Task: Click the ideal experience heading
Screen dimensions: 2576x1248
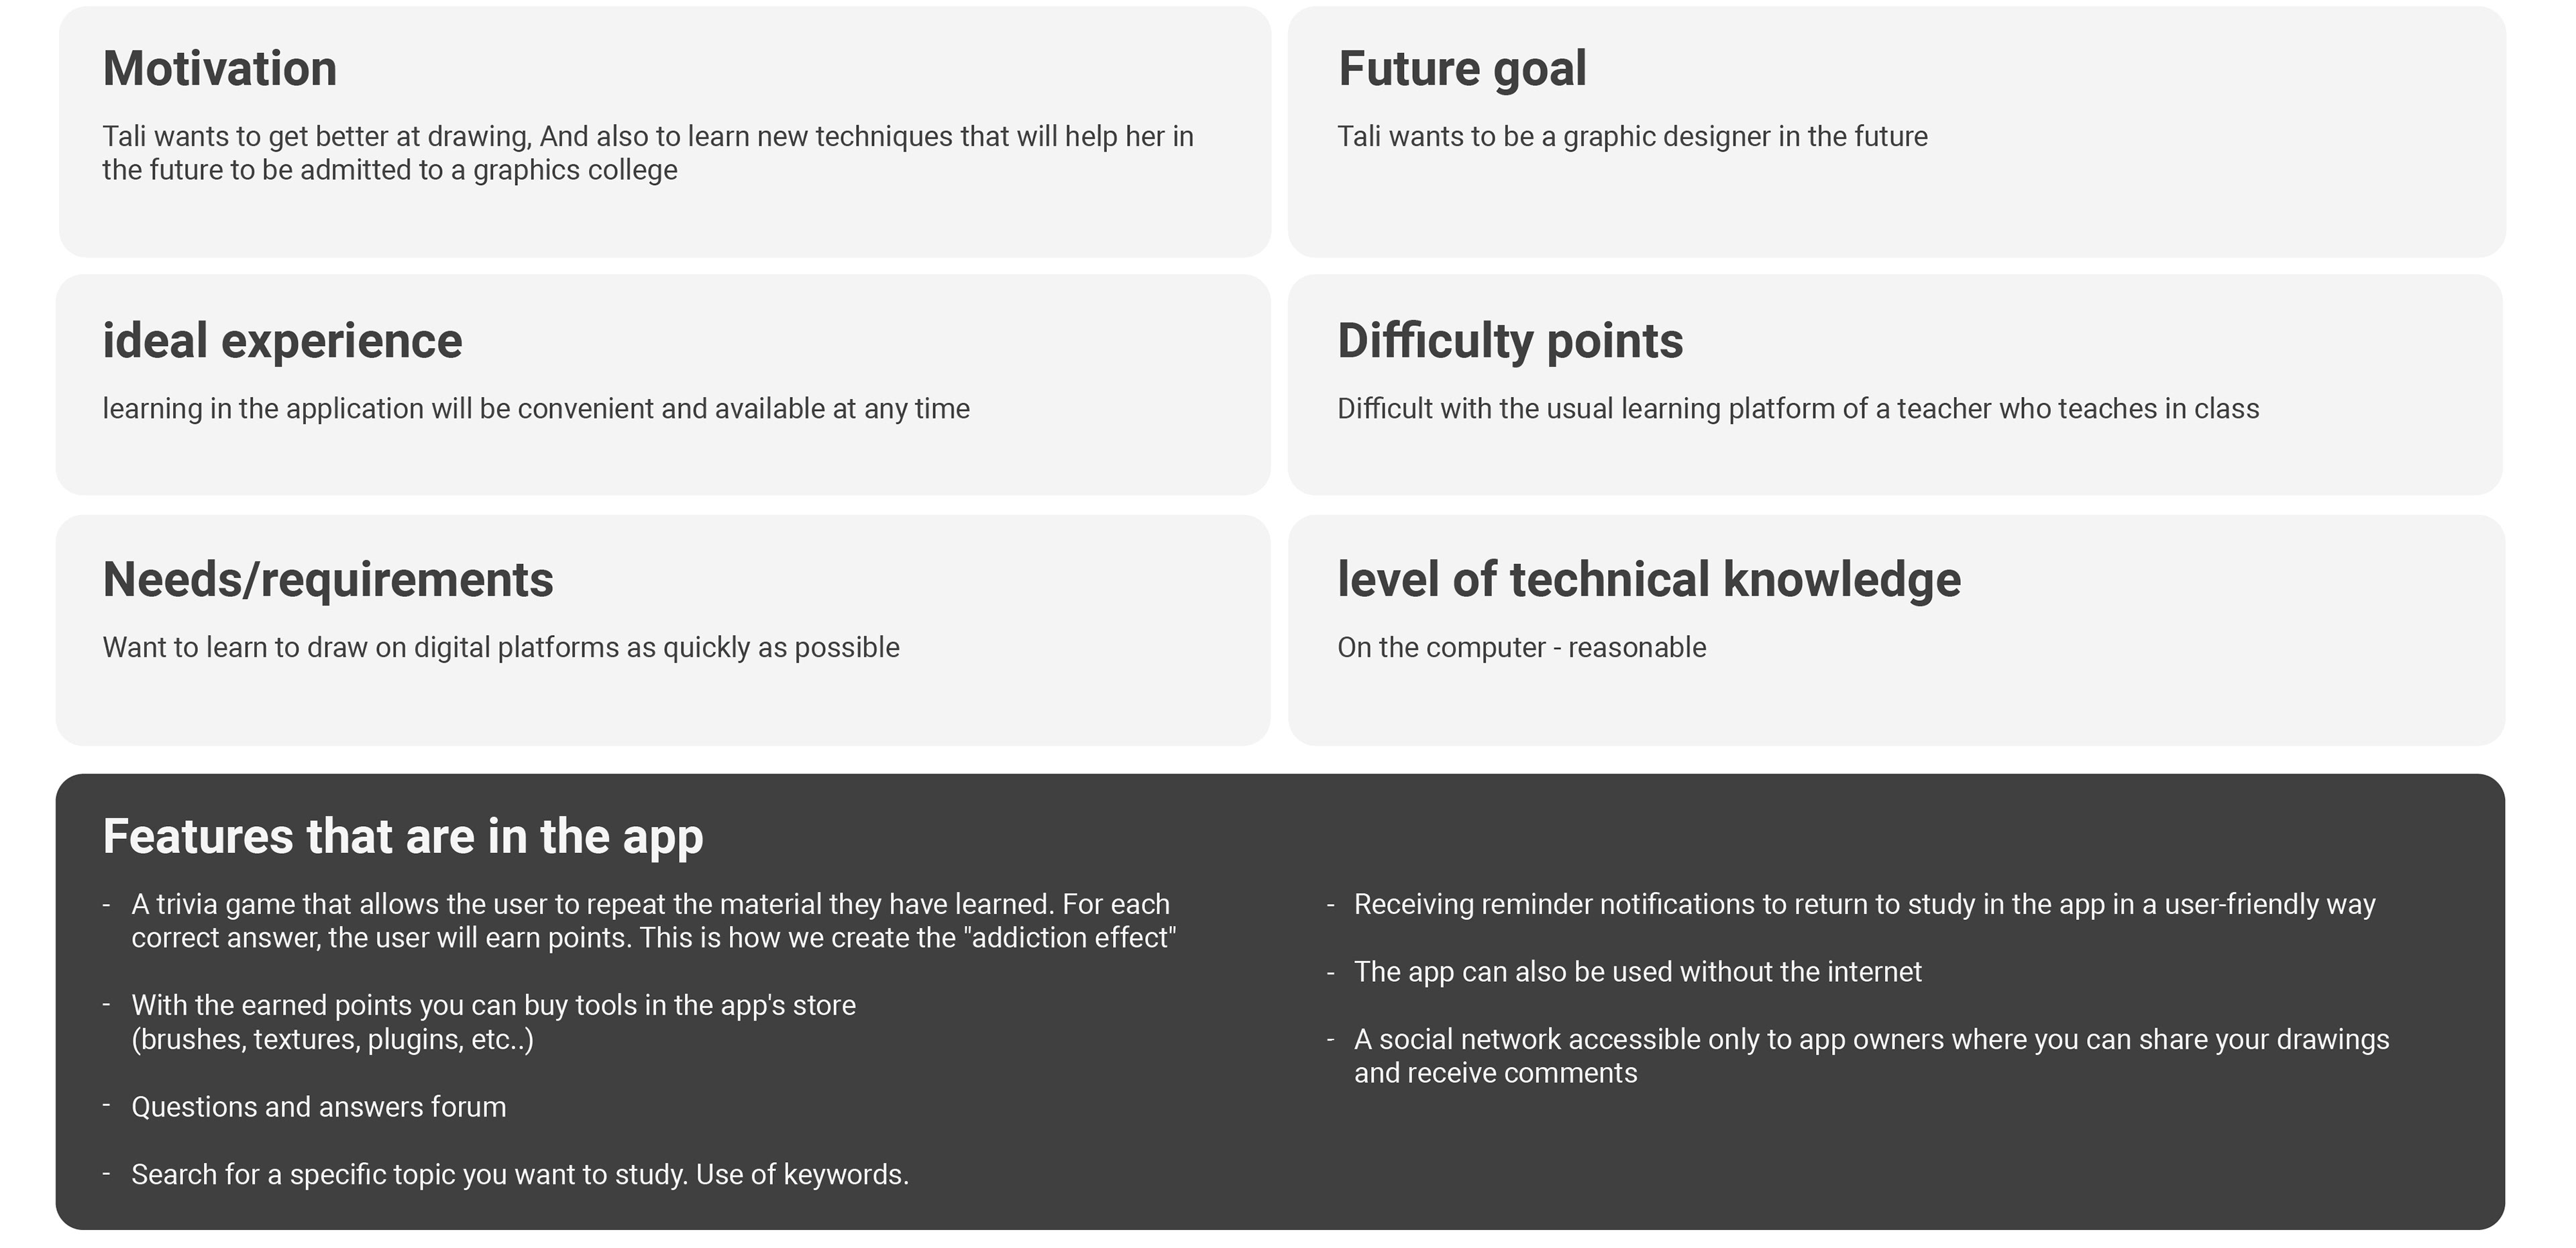Action: (x=282, y=341)
